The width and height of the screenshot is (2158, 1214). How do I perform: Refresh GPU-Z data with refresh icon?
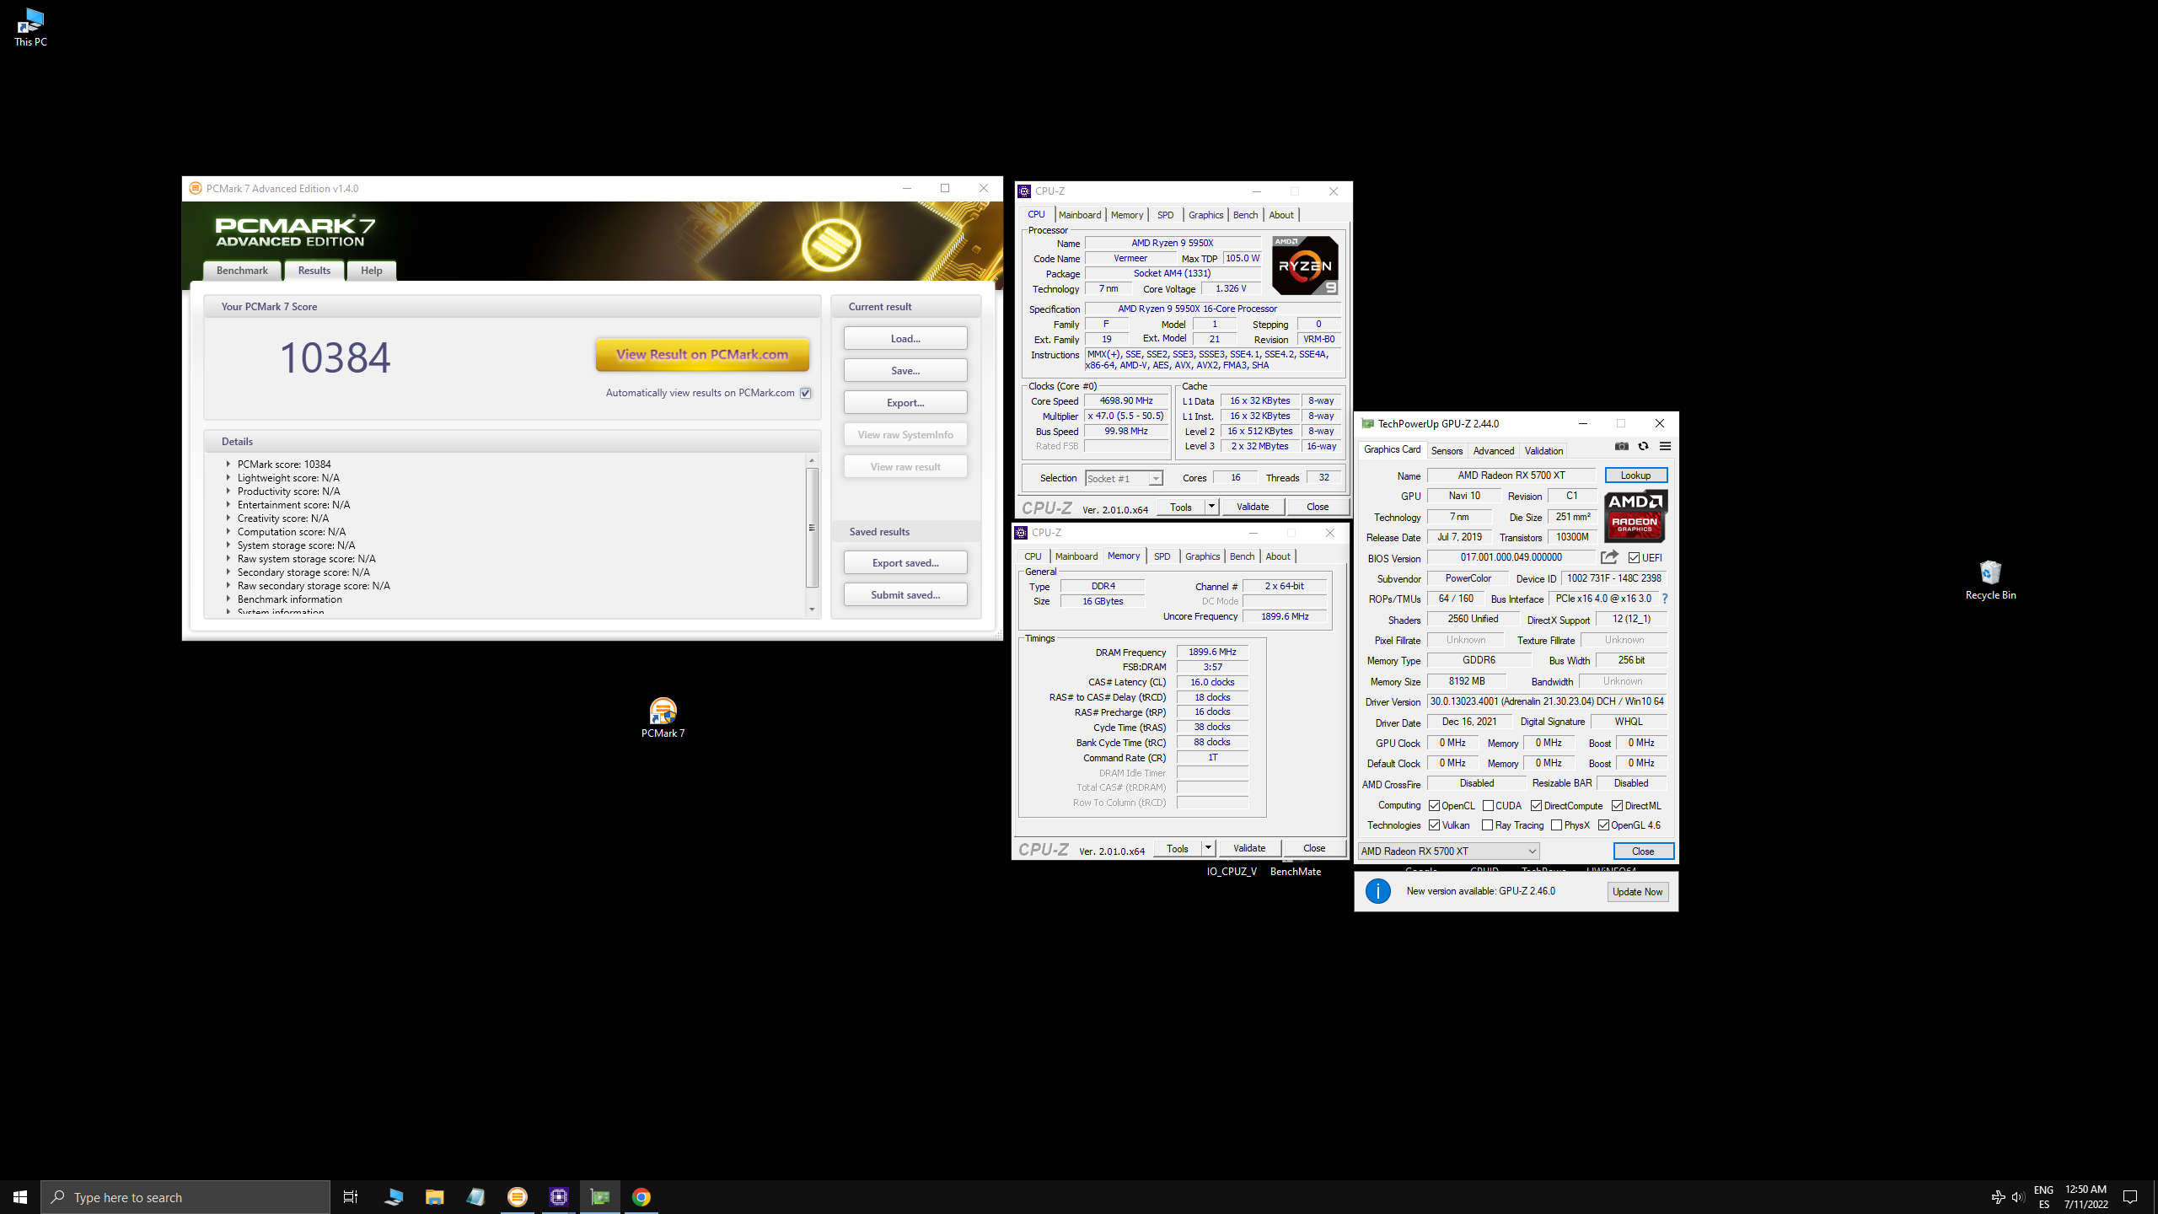click(1643, 447)
